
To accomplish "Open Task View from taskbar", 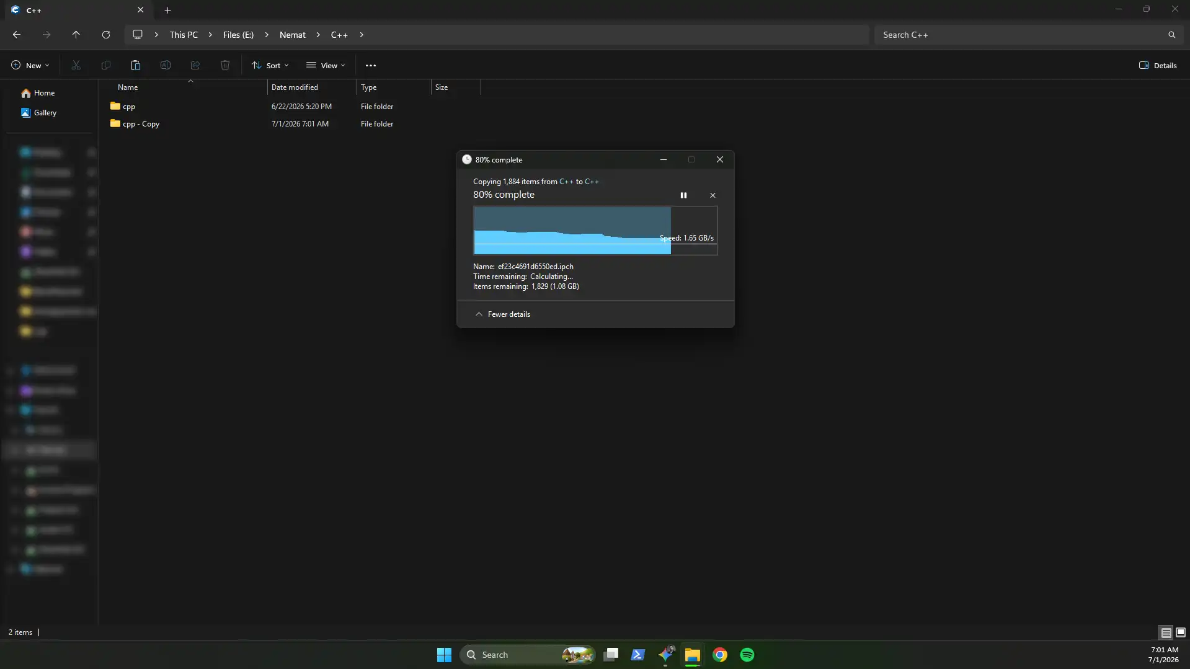I will [x=611, y=655].
